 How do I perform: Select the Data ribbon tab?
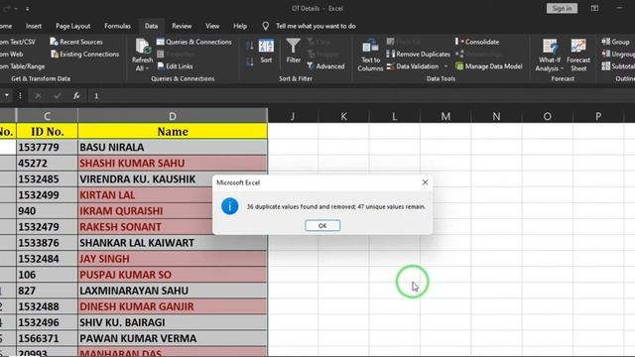coord(151,26)
